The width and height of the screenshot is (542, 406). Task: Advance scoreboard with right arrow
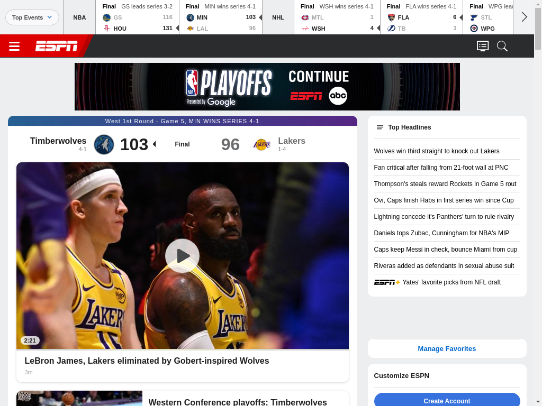(x=524, y=17)
